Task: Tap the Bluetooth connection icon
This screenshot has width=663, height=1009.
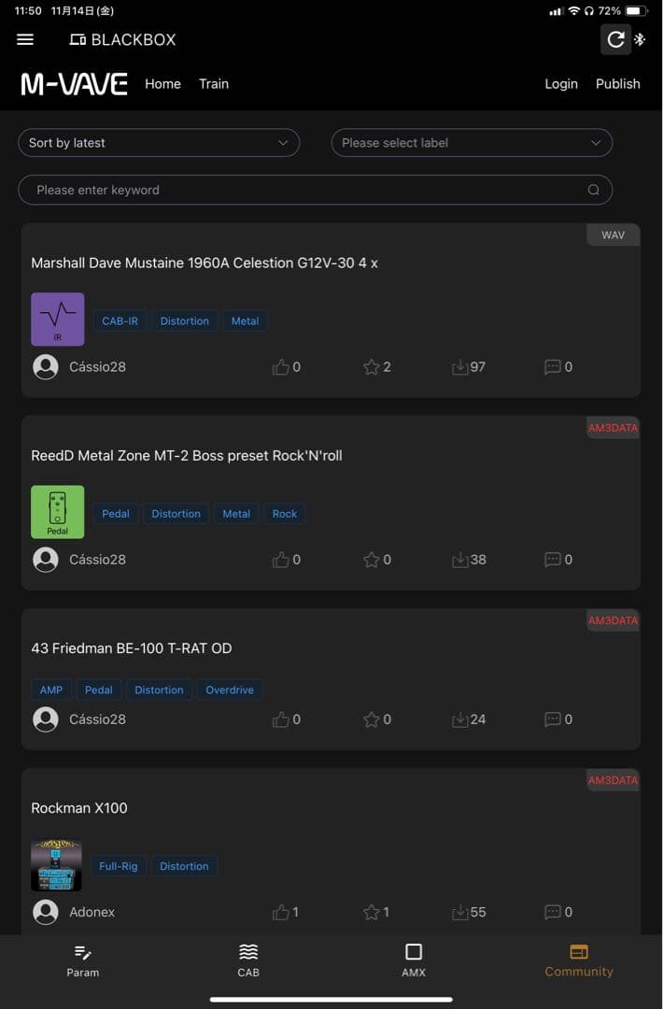Action: pos(640,39)
